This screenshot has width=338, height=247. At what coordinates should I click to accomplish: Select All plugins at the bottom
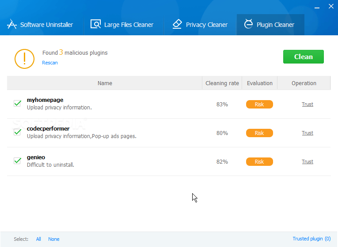click(x=38, y=239)
